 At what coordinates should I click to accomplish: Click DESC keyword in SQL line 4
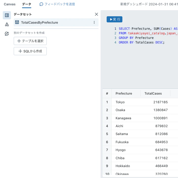point(159,42)
